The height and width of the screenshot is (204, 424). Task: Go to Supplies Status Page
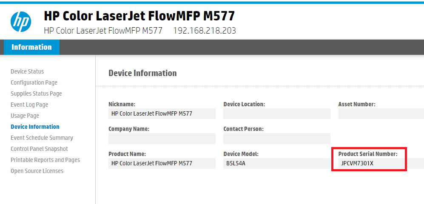pos(36,93)
